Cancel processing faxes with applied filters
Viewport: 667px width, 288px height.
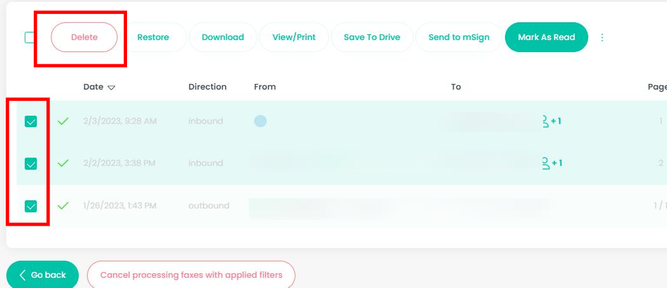point(191,275)
